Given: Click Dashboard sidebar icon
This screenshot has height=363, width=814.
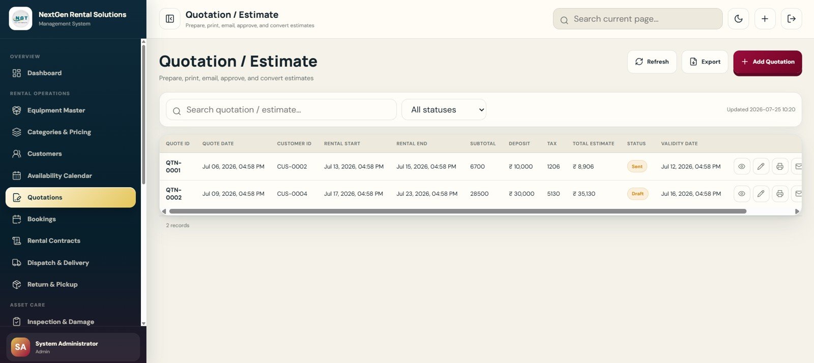Looking at the screenshot, I should coord(17,73).
